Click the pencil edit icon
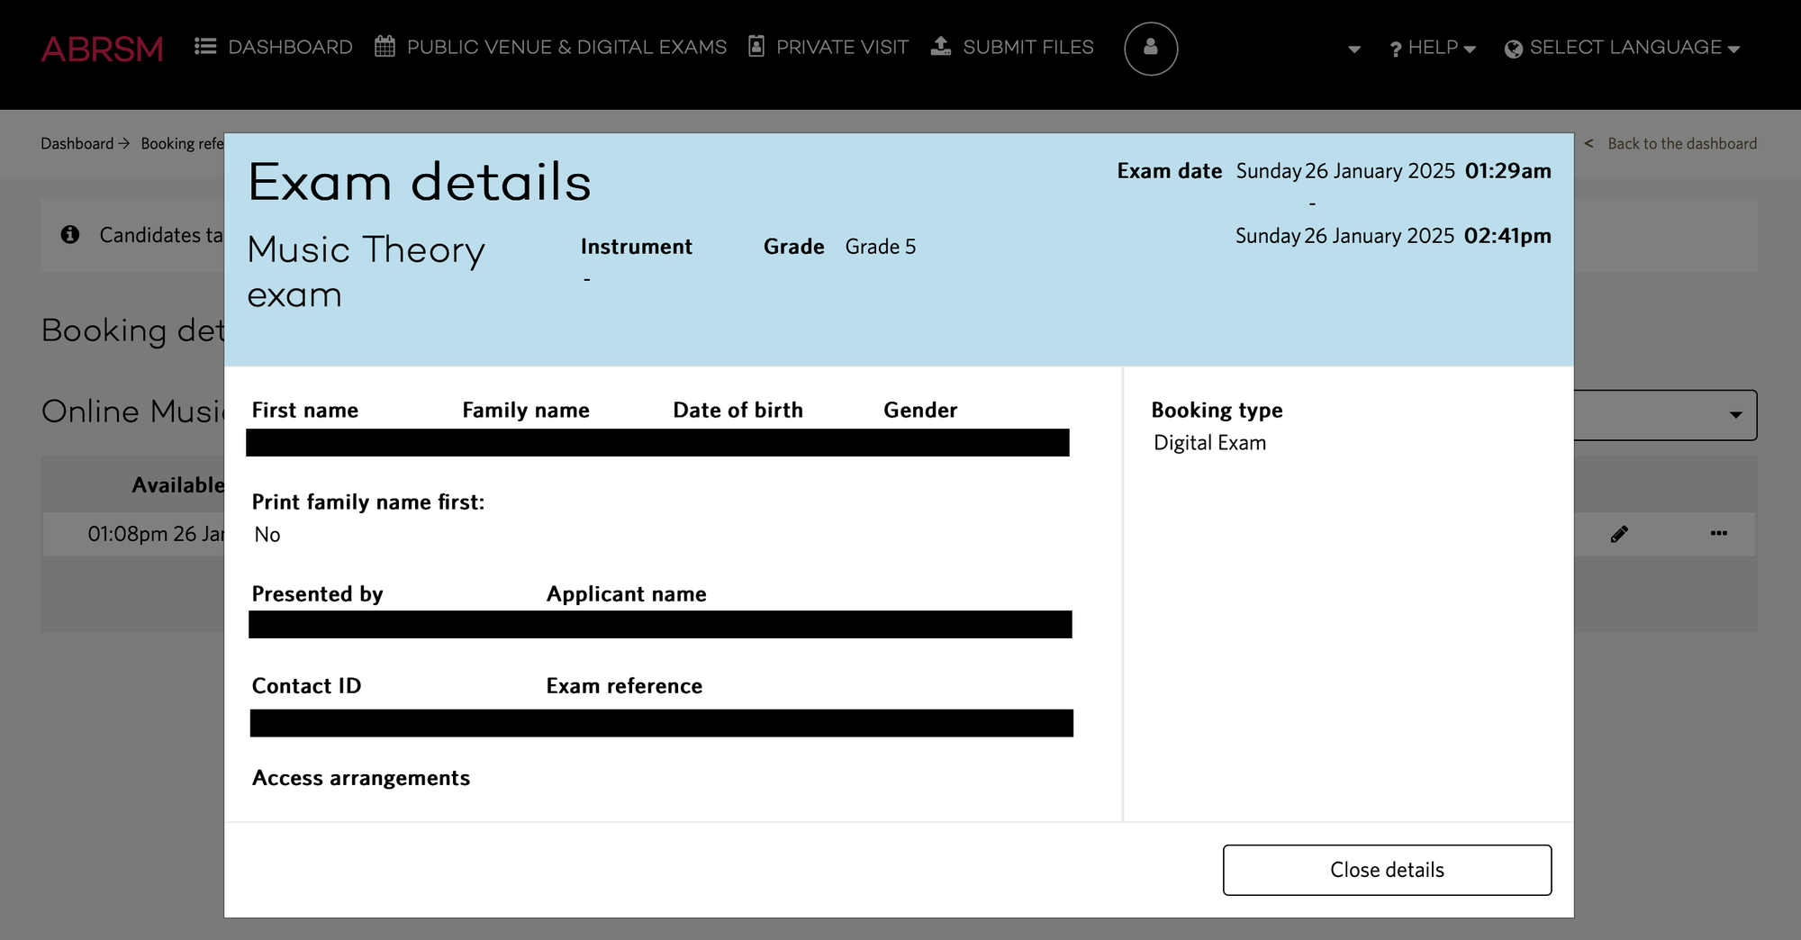Viewport: 1801px width, 940px height. click(x=1619, y=534)
